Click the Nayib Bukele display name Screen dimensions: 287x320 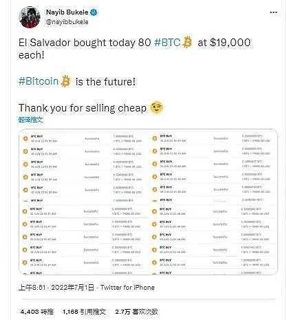coord(67,12)
